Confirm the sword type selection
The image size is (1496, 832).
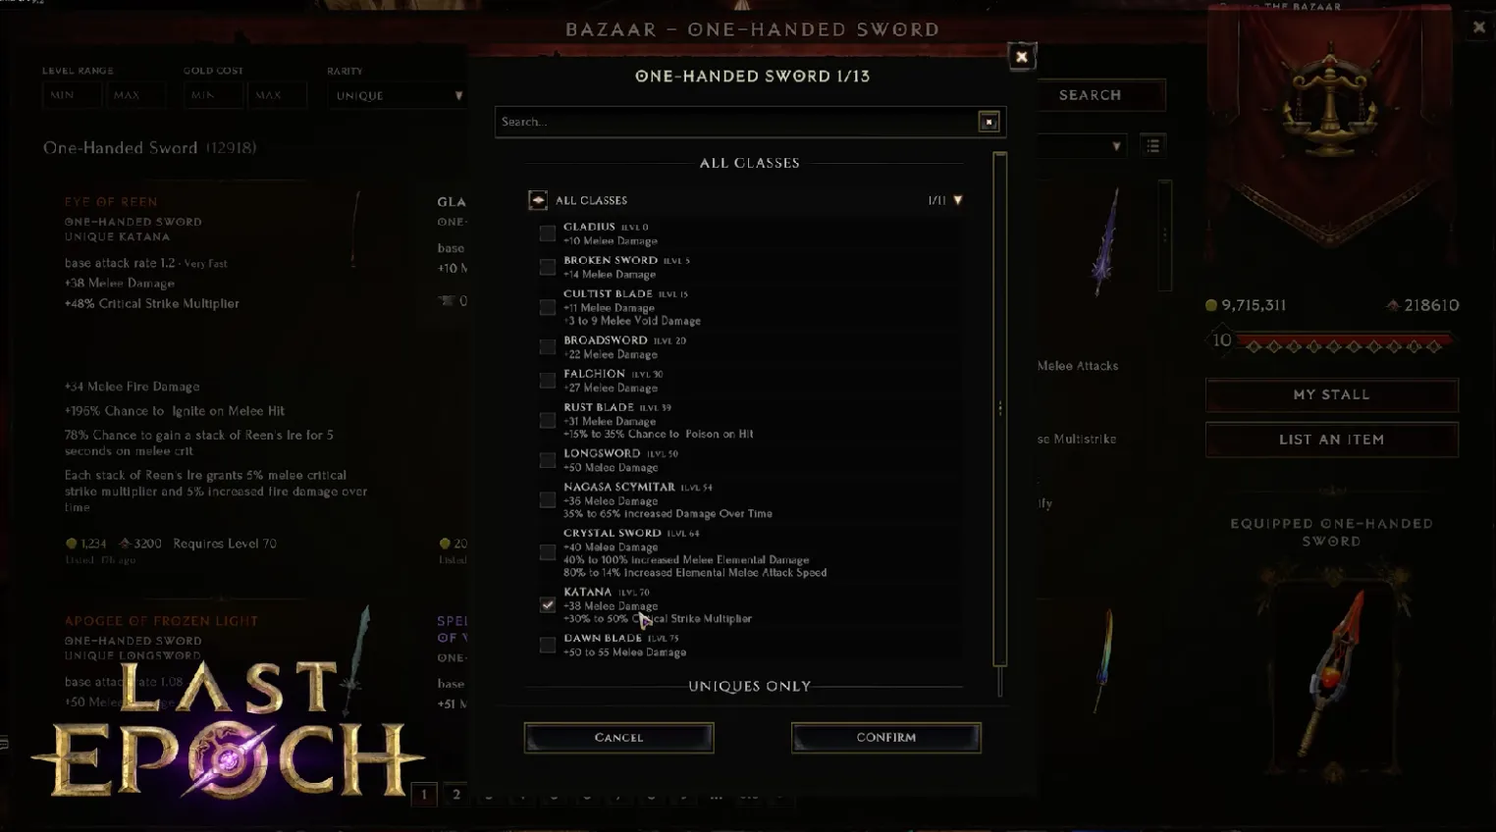tap(886, 738)
